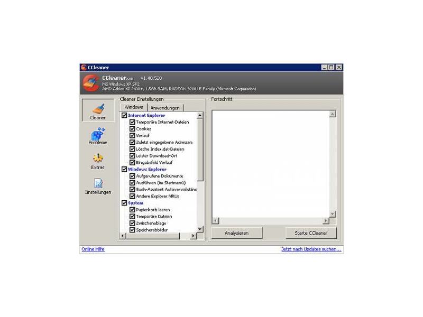Toggle the Verlauf checkbox
Screen dimensions: 423x317
[132, 136]
